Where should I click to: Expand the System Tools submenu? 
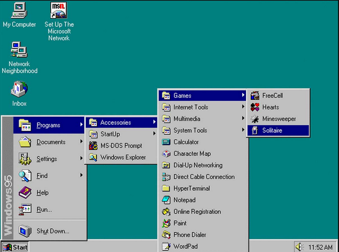(x=191, y=130)
